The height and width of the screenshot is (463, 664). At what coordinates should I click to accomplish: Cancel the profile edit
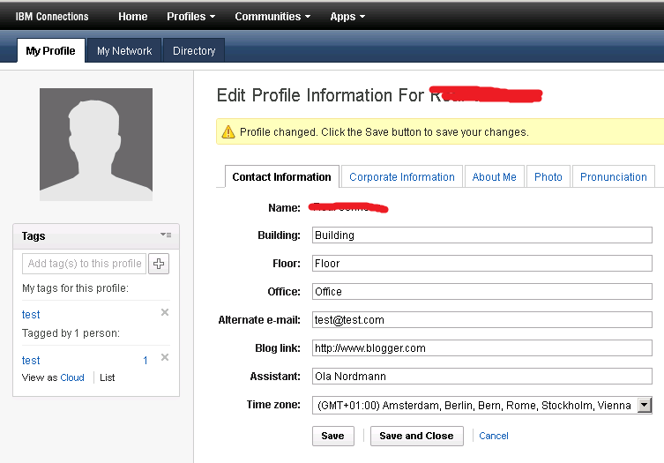[x=493, y=436]
